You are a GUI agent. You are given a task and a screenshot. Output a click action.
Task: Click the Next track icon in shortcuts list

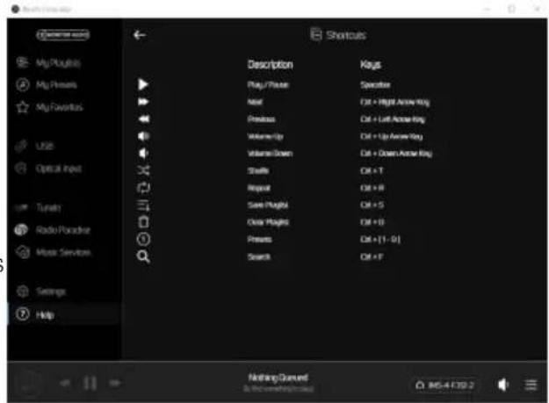tap(143, 102)
